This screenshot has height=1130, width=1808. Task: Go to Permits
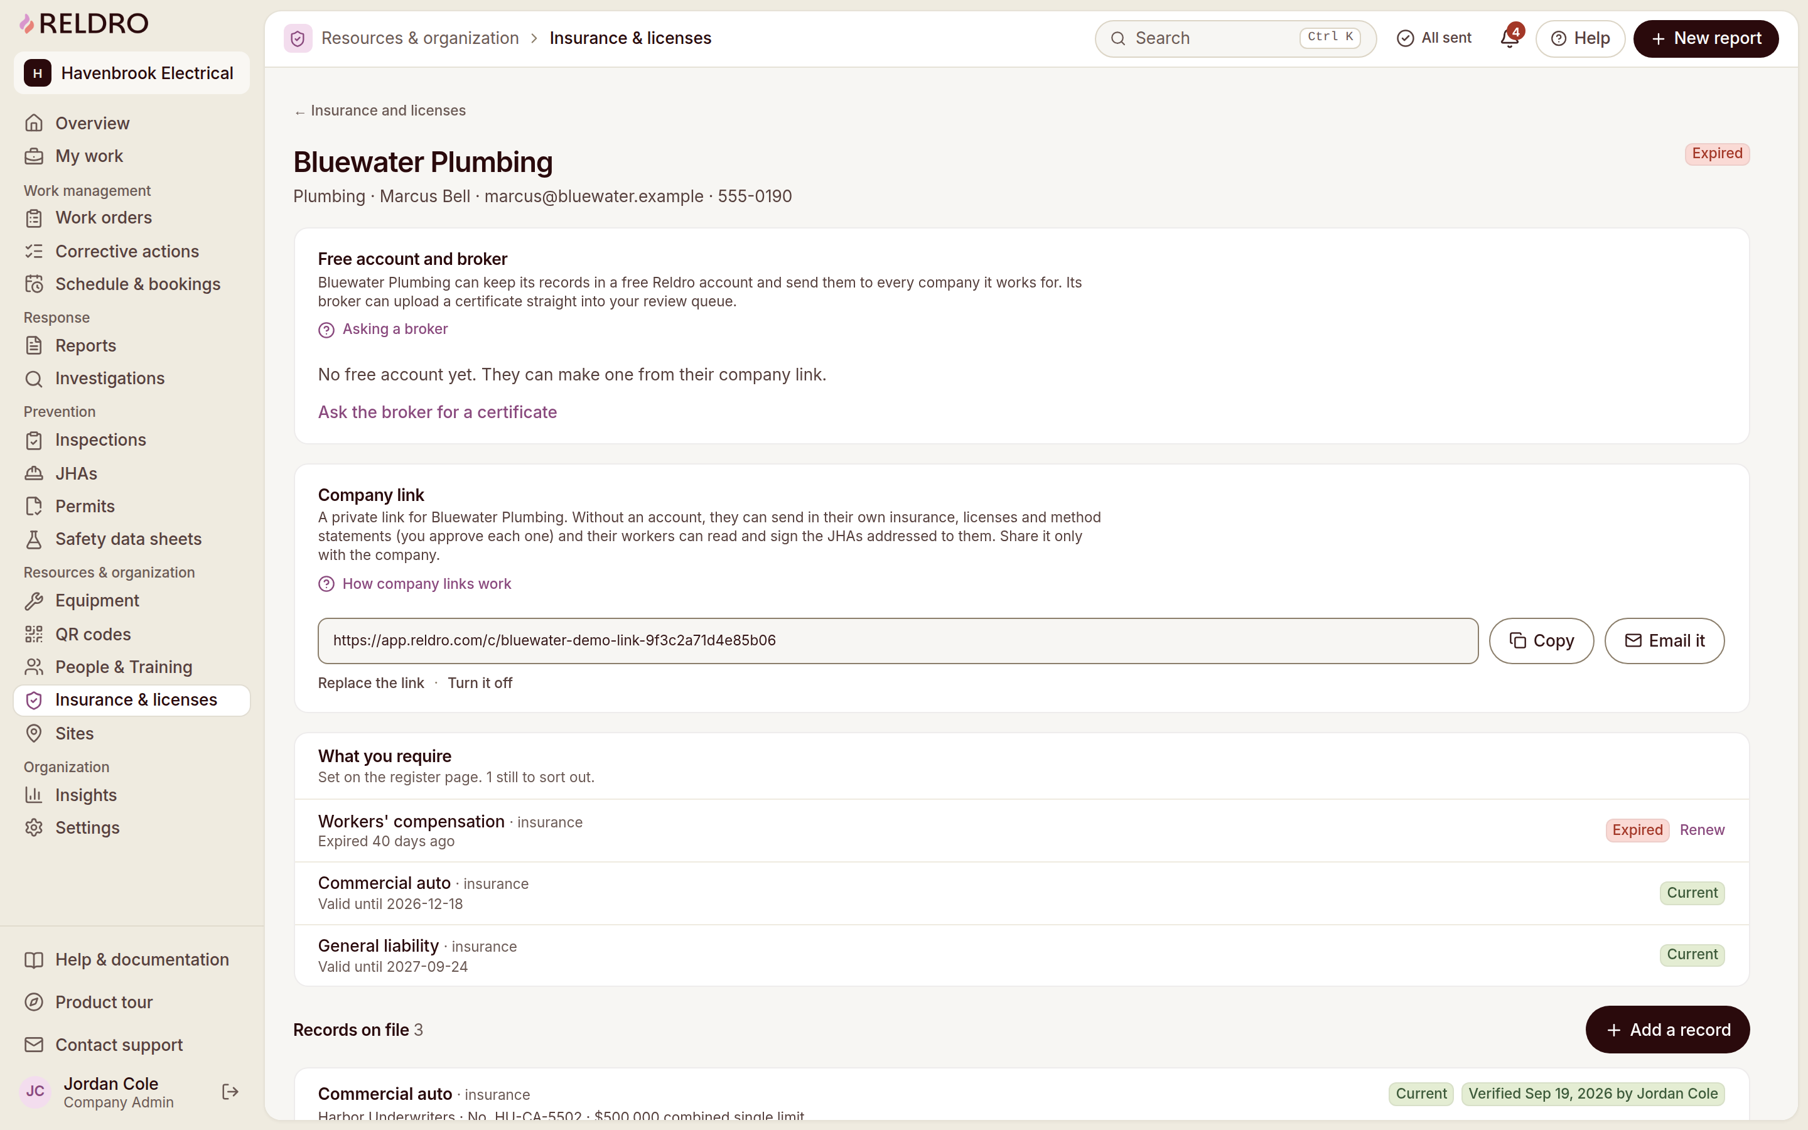(x=131, y=506)
